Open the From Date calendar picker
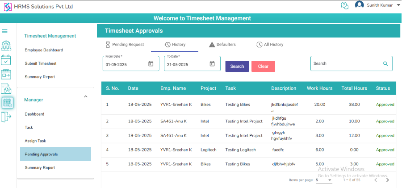 (x=151, y=64)
